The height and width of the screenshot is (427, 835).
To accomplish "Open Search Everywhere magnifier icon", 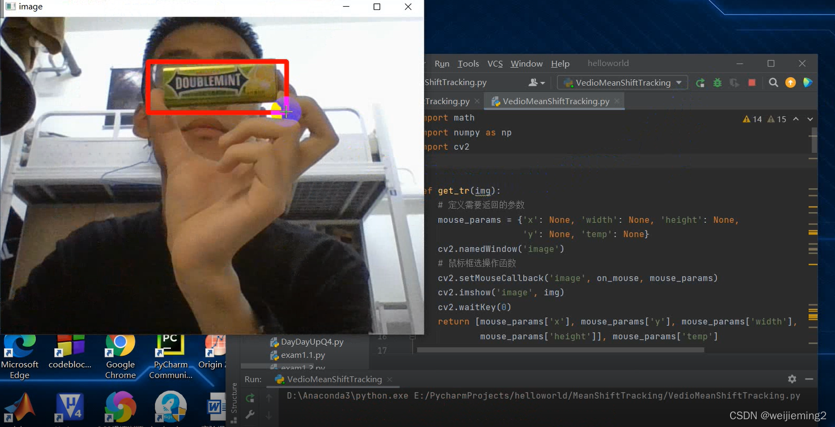I will point(773,83).
